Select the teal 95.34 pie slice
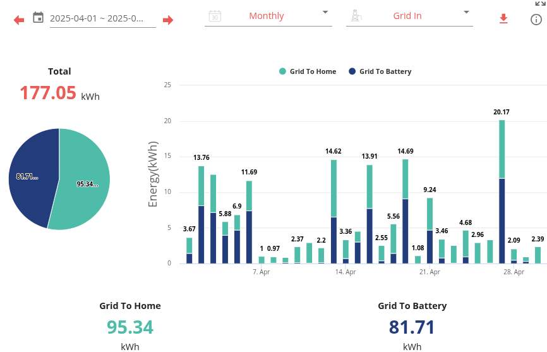Image resolution: width=547 pixels, height=352 pixels. [84, 179]
